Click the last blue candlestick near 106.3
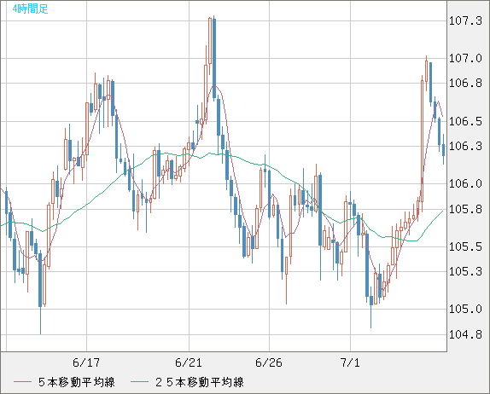The image size is (490, 394). pyautogui.click(x=443, y=150)
